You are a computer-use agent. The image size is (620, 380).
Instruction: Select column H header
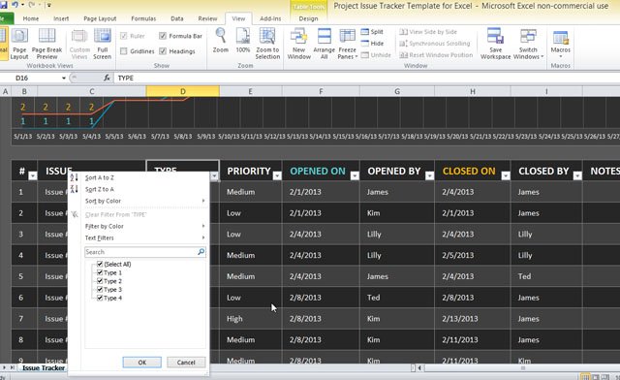pos(473,91)
